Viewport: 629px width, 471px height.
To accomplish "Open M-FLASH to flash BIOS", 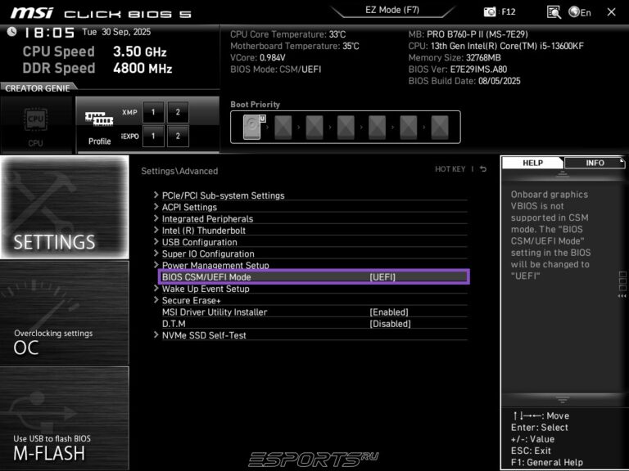I will coord(64,418).
